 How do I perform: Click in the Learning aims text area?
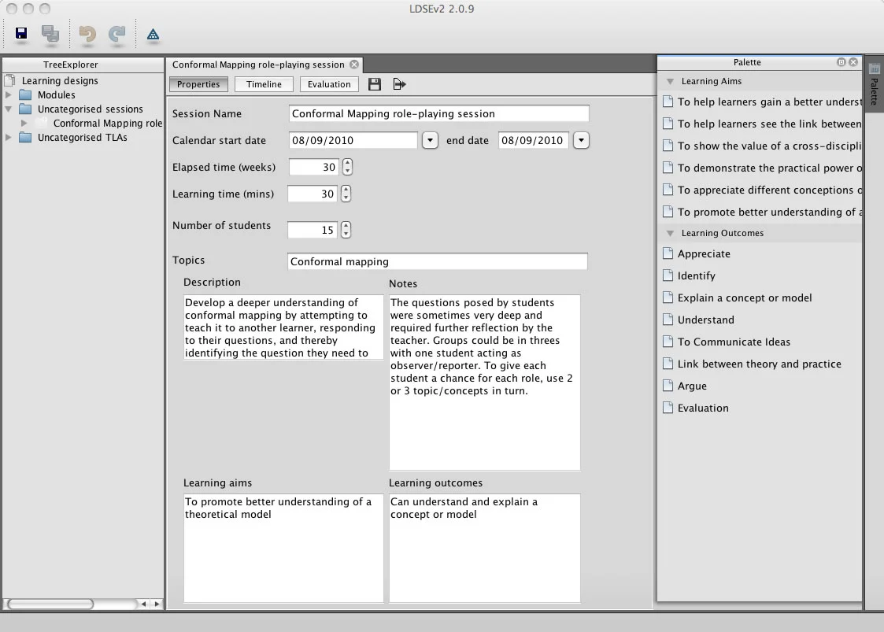click(283, 549)
